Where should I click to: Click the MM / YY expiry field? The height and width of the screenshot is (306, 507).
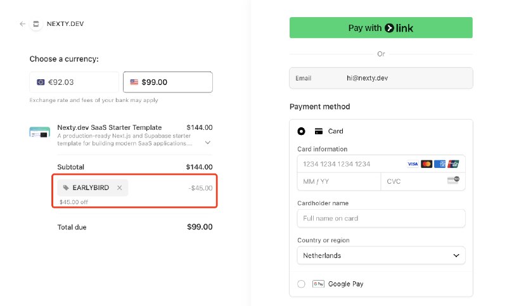pyautogui.click(x=339, y=181)
